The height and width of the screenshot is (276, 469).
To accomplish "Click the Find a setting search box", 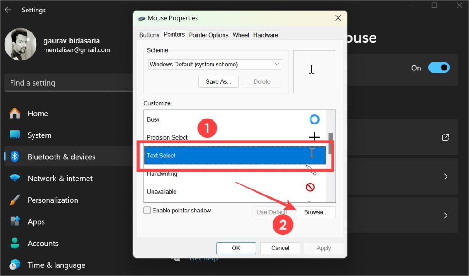I will click(69, 83).
